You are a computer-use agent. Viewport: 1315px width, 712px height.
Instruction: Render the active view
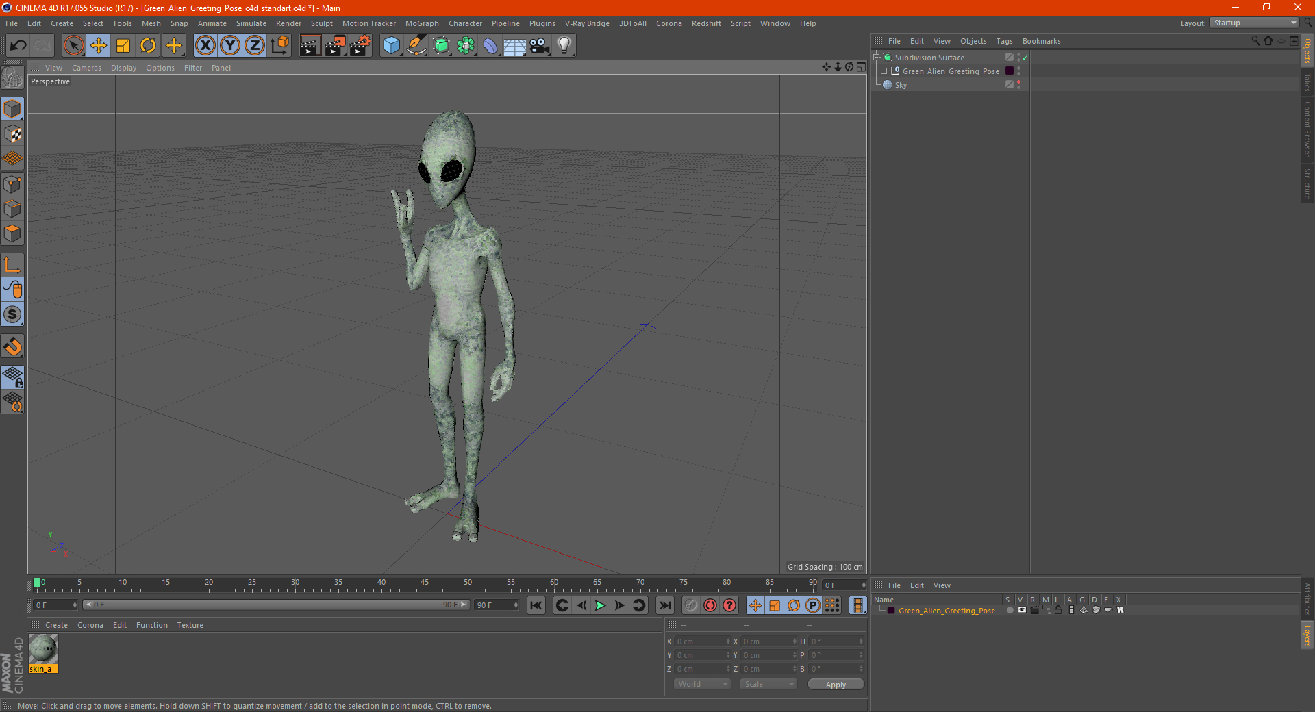click(310, 46)
